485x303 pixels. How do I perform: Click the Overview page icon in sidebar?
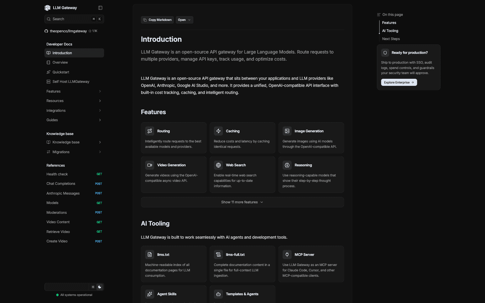click(48, 62)
